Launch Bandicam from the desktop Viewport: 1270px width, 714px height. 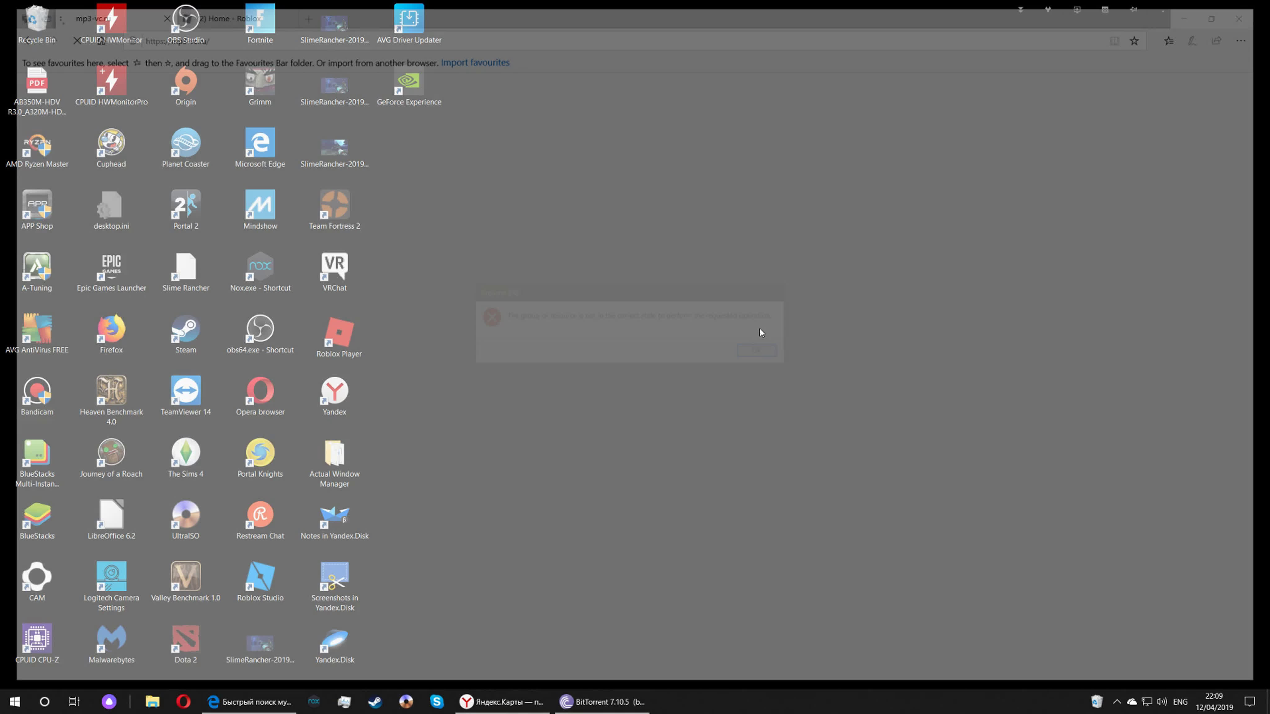(x=37, y=397)
